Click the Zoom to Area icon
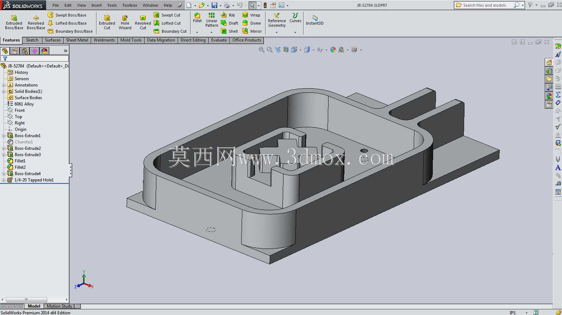Viewport: 562px width, 315px height. point(270,50)
